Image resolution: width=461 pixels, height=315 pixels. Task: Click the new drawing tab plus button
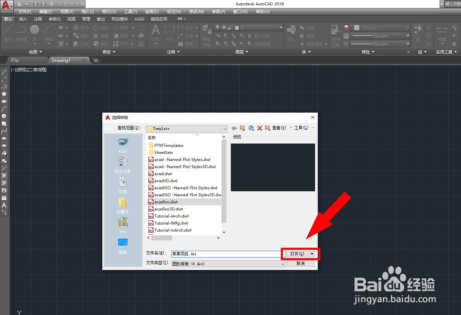click(x=96, y=61)
